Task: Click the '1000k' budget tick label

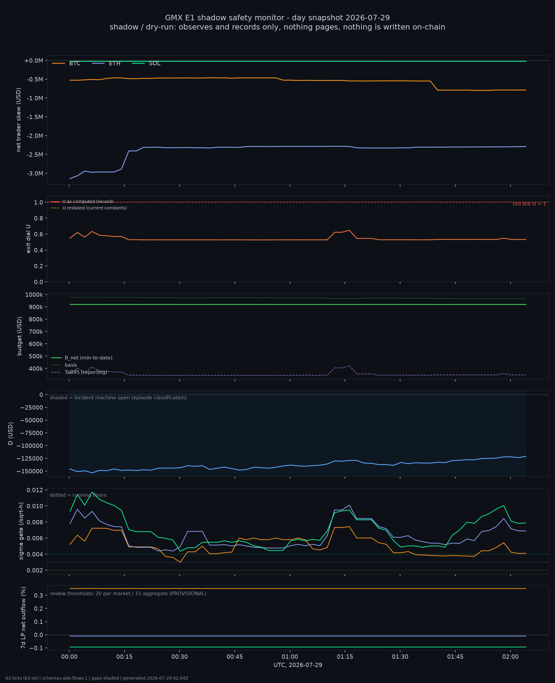Action: [x=34, y=295]
